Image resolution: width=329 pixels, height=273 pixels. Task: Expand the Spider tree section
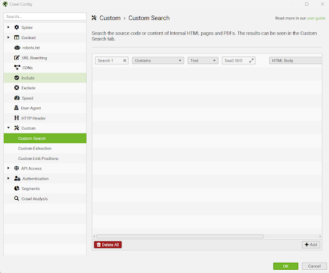point(8,27)
